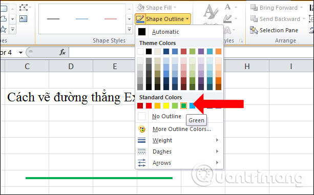Expand the Shape Styles gallery More button
The width and height of the screenshot is (314, 195).
click(x=130, y=30)
